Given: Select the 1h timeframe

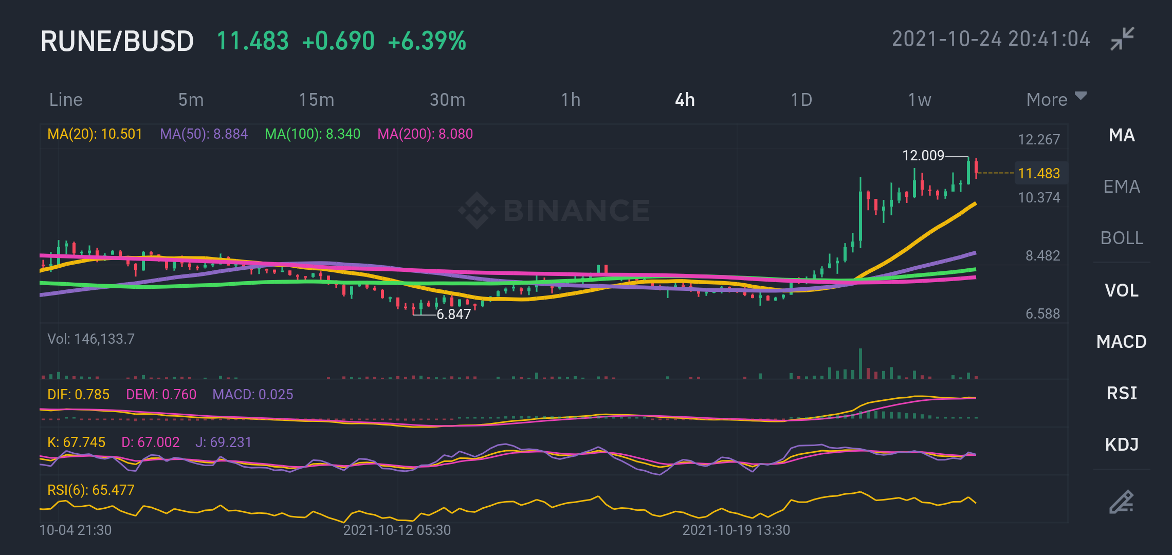Looking at the screenshot, I should (571, 99).
